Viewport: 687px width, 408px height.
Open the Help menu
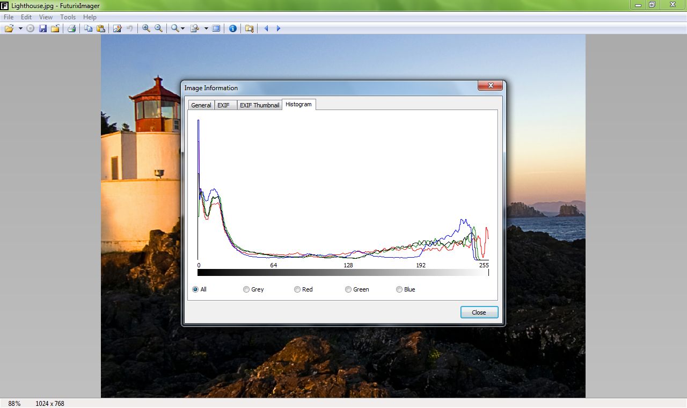pos(90,17)
